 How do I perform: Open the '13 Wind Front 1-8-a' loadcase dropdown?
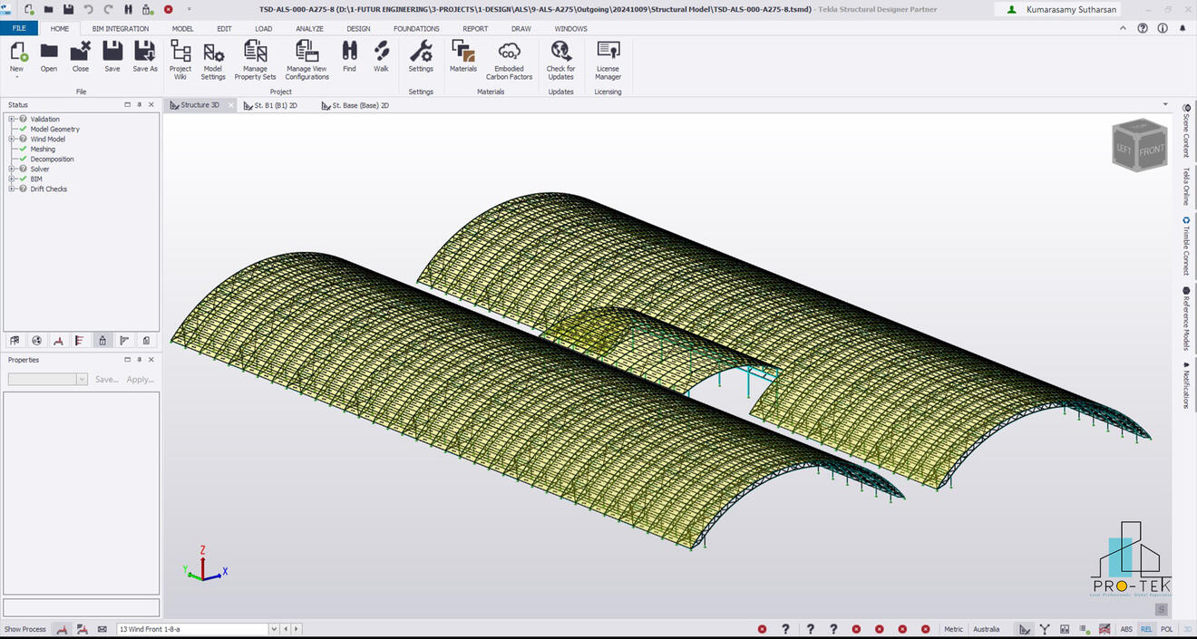(273, 628)
